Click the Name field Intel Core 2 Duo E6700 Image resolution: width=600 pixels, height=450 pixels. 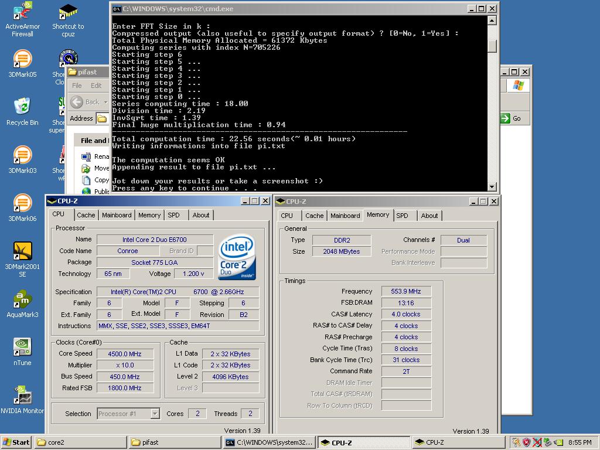155,240
